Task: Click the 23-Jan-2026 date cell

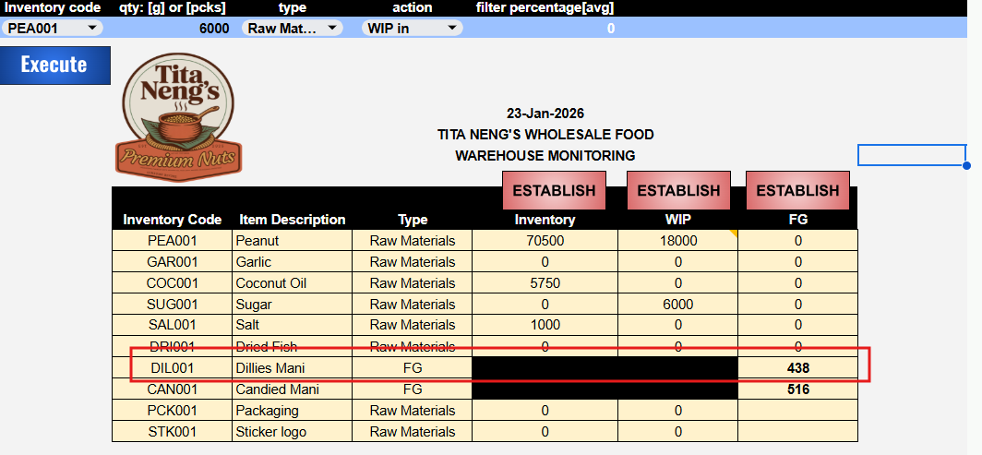Action: click(545, 114)
